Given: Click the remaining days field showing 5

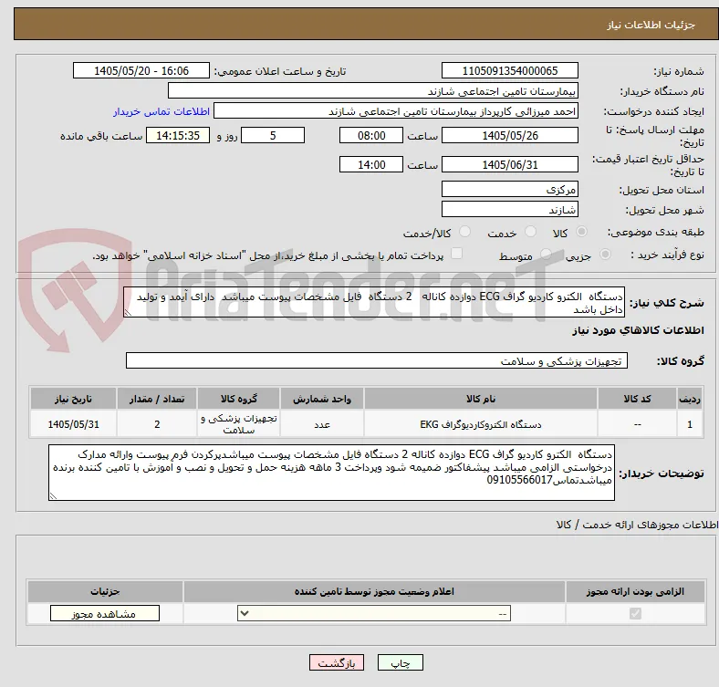Looking at the screenshot, I should (273, 135).
